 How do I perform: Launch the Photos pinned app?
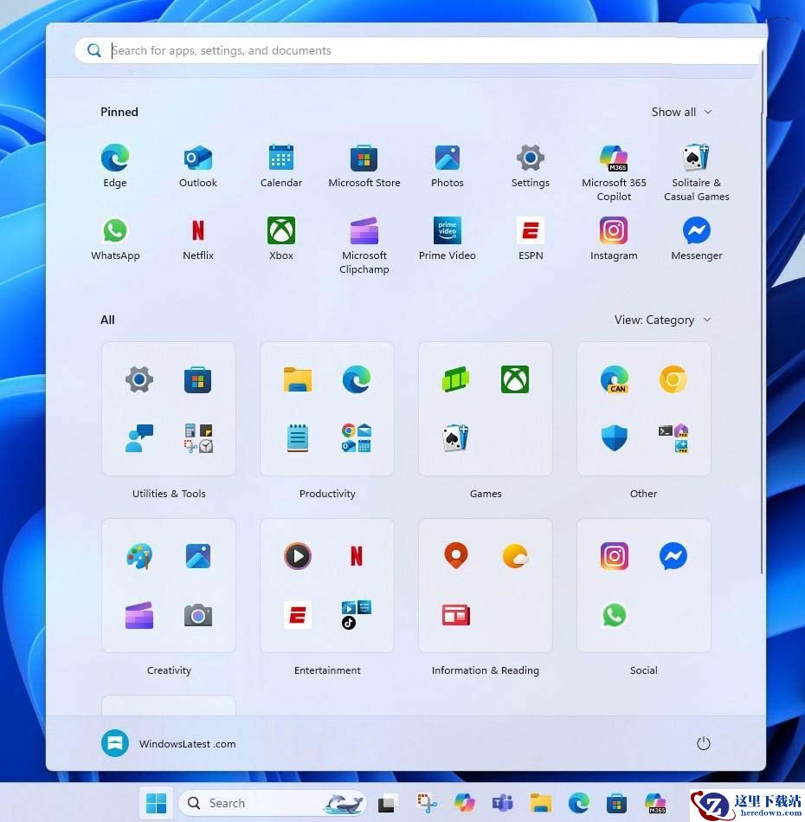(x=448, y=165)
